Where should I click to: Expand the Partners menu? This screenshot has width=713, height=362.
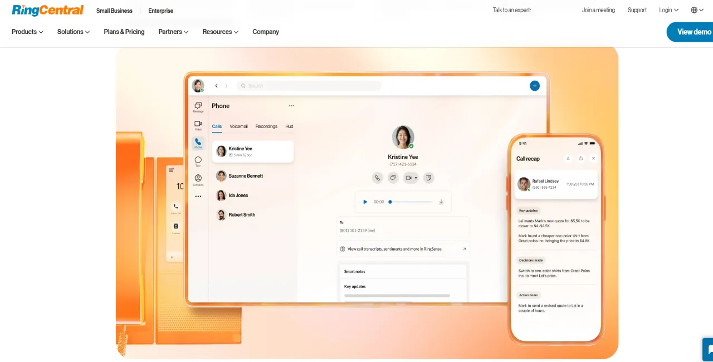173,32
